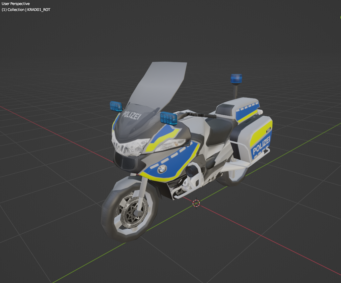
Task: Pick the right front blue flasher light
Action: [168, 118]
